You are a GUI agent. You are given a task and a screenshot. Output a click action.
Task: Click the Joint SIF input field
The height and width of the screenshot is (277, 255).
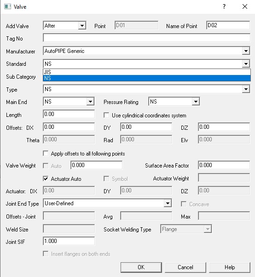pyautogui.click(x=69, y=241)
